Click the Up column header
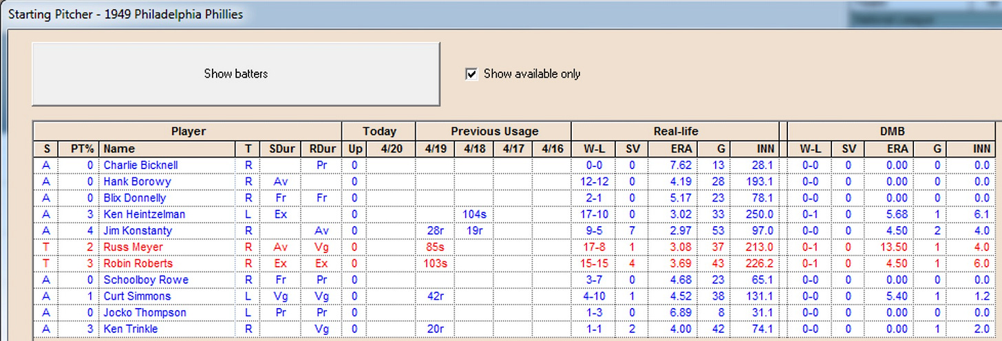The image size is (1002, 341). 354,148
